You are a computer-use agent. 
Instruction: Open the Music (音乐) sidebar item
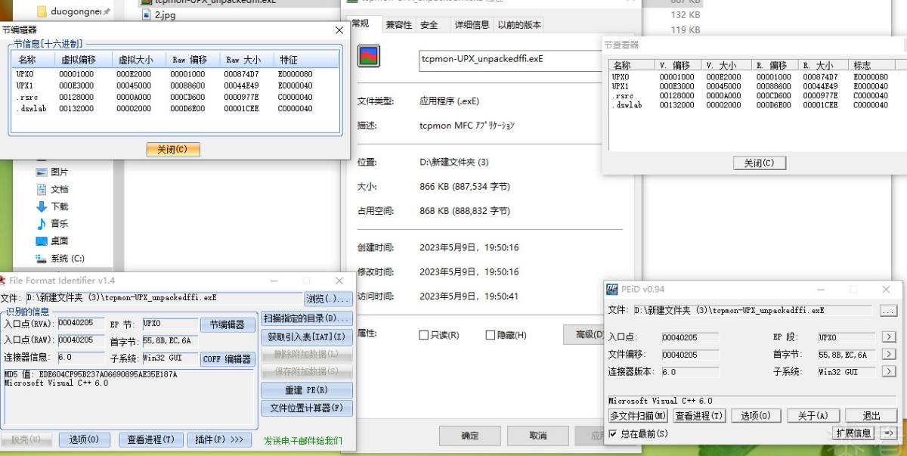pos(51,224)
